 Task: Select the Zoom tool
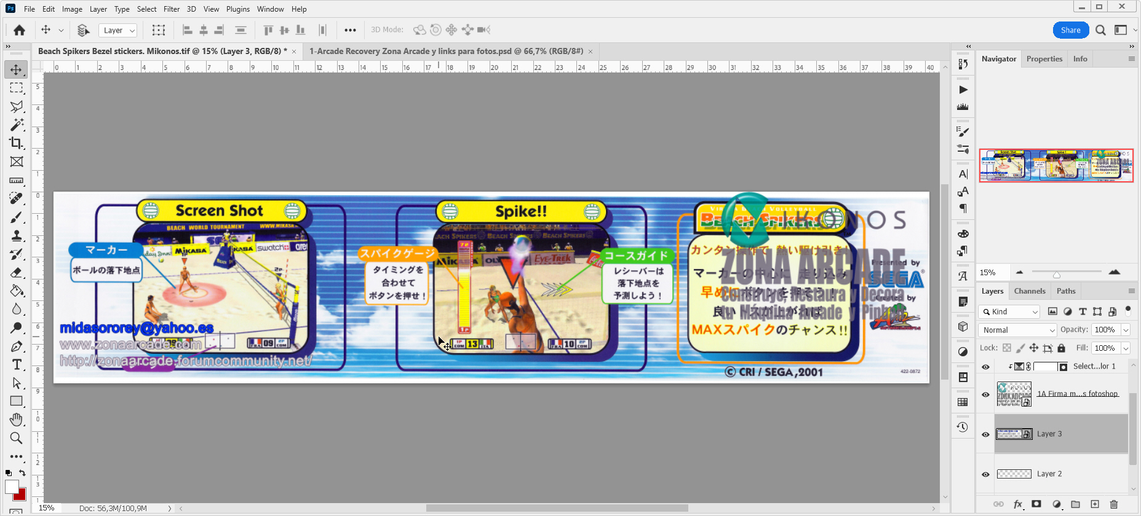17,438
